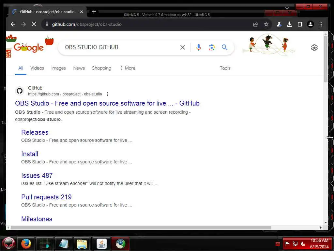Open the user profile avatar icon

click(x=311, y=24)
